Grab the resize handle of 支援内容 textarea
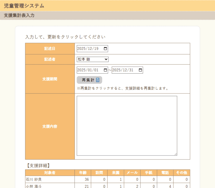This screenshot has height=188, width=215. [x=175, y=154]
